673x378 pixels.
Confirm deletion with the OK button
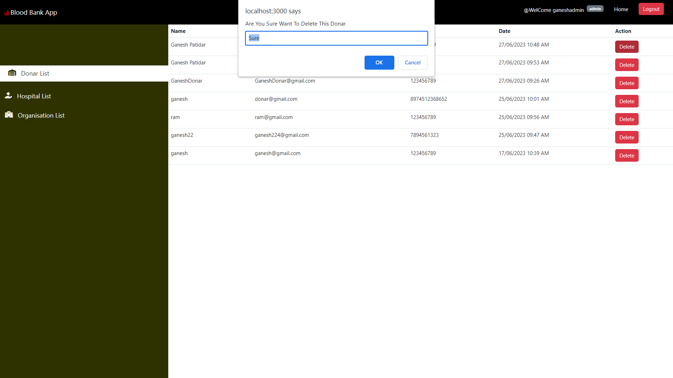coord(379,62)
